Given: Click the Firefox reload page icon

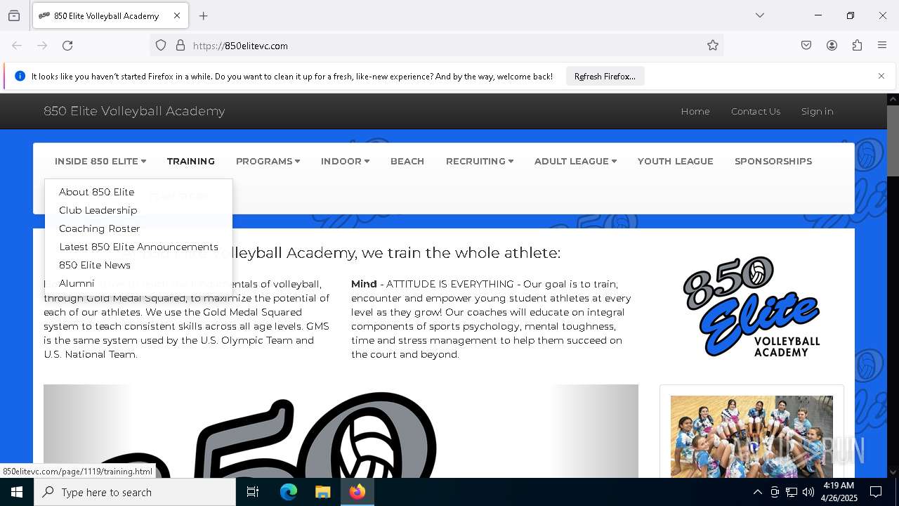Looking at the screenshot, I should (67, 46).
